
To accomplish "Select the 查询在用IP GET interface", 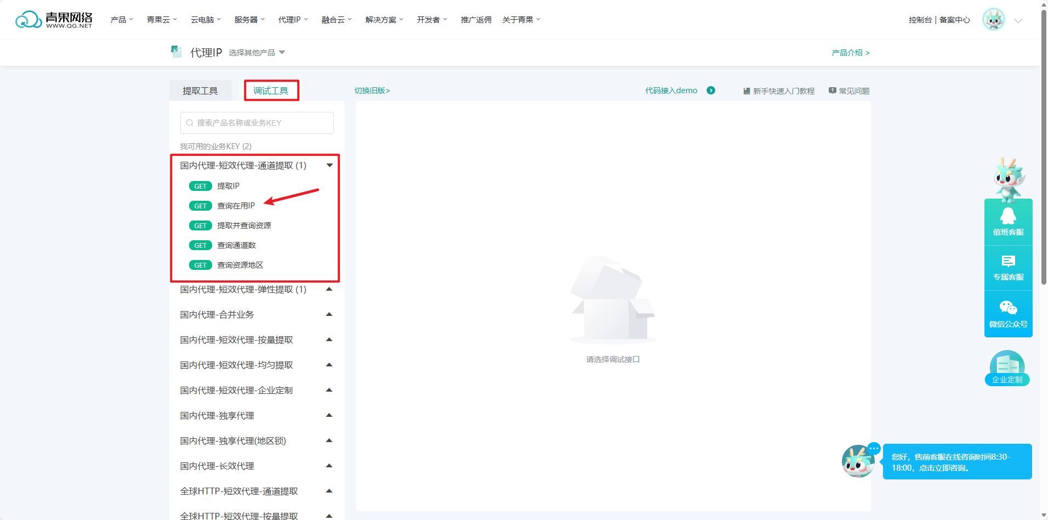I will point(236,206).
